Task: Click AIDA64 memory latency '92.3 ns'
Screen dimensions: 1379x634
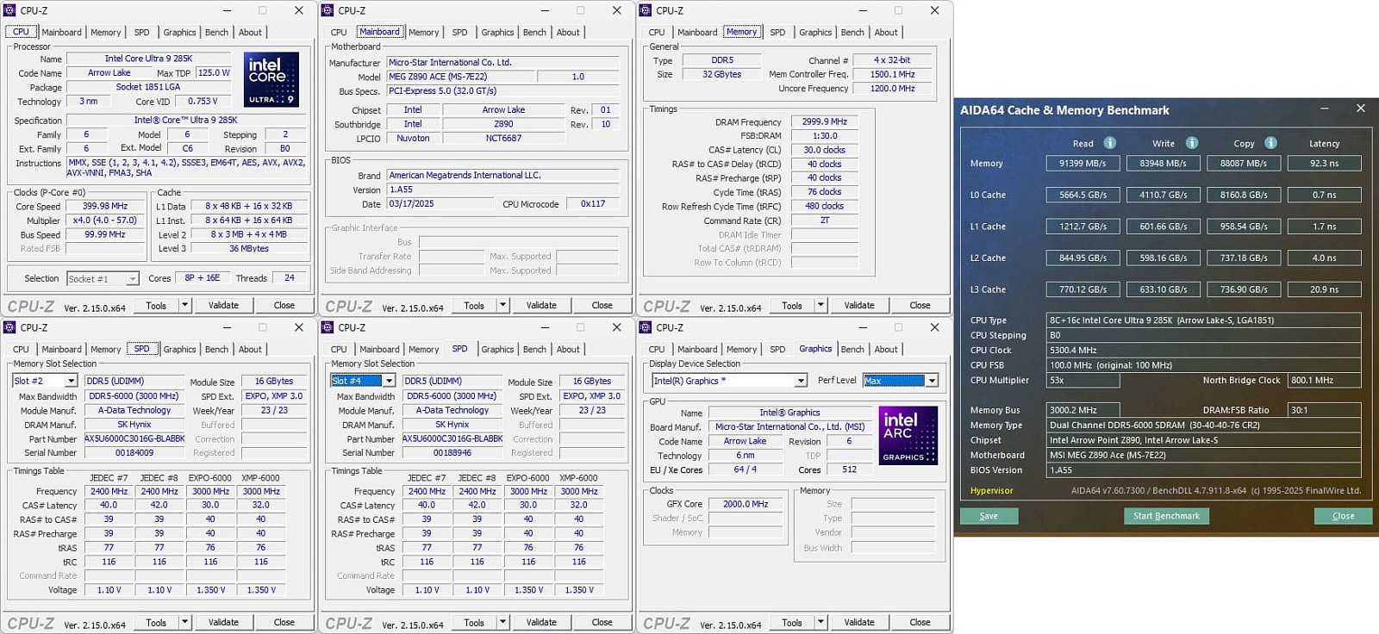Action: 1324,163
